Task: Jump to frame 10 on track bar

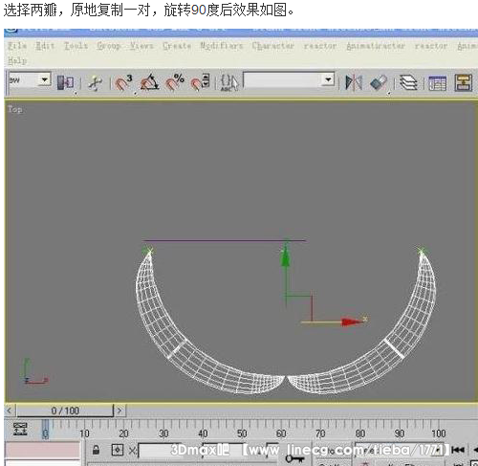Action: [x=84, y=433]
